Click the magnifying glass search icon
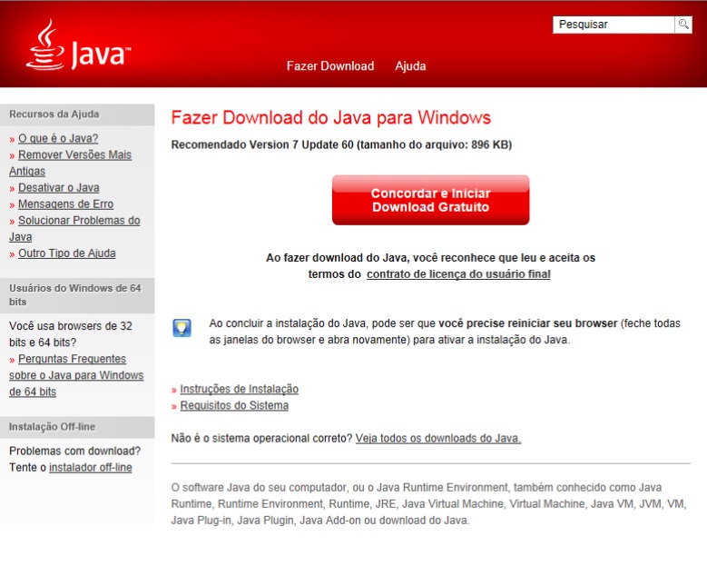 (x=682, y=25)
